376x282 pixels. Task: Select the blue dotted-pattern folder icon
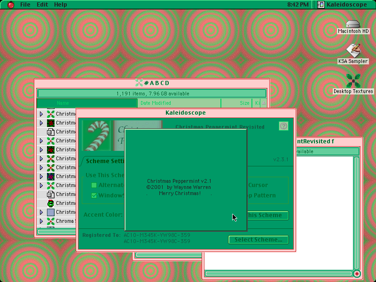click(x=51, y=212)
